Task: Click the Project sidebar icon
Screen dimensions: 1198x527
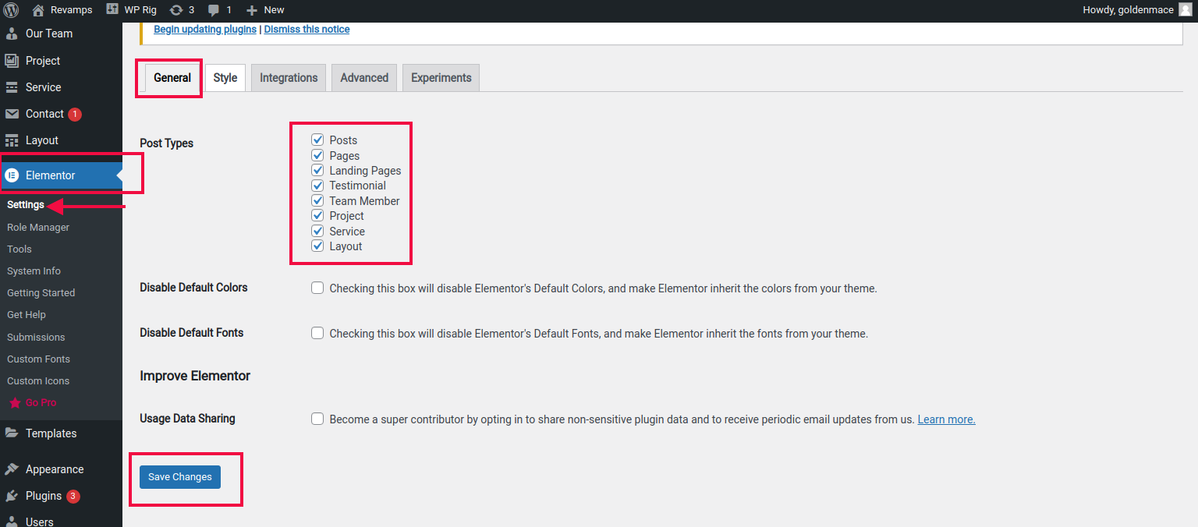Action: pos(12,60)
